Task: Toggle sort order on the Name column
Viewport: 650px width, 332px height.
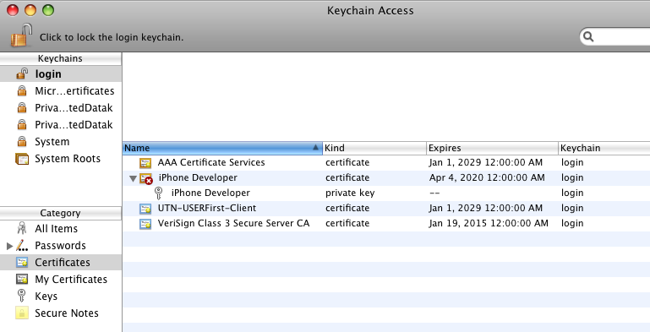Action: [x=222, y=148]
